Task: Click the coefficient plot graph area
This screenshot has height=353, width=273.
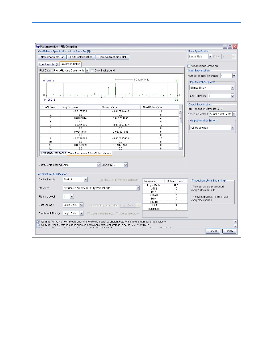Action: coord(112,90)
